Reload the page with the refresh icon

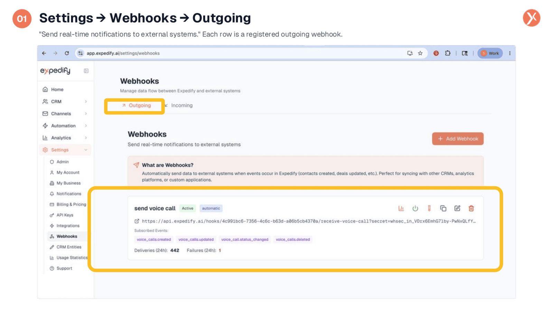coord(67,53)
